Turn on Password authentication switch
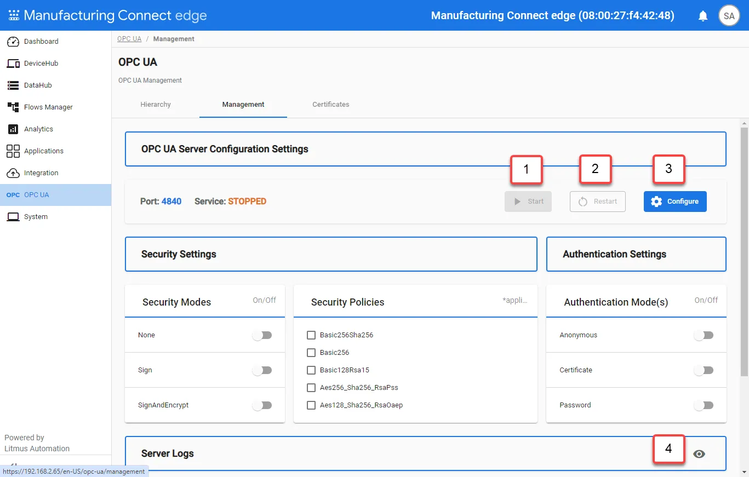Viewport: 749px width, 477px height. [x=704, y=405]
